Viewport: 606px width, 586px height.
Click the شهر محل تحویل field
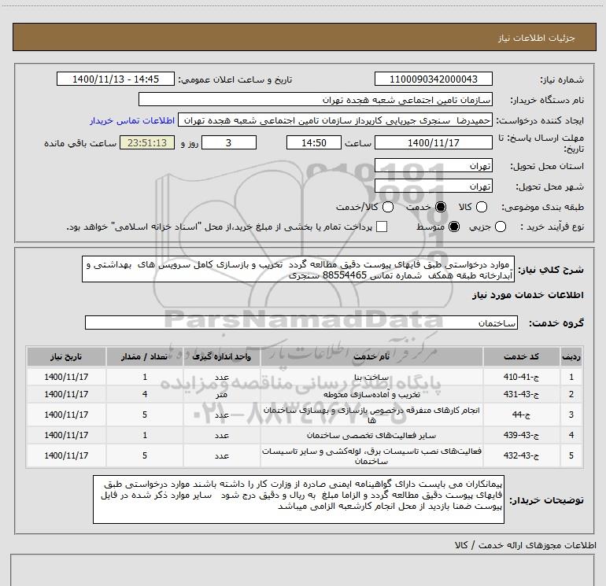coord(433,186)
